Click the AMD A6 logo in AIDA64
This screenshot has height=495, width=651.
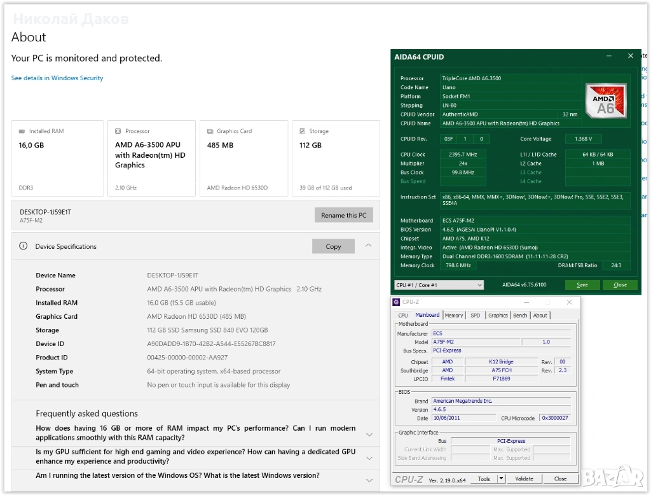click(605, 100)
